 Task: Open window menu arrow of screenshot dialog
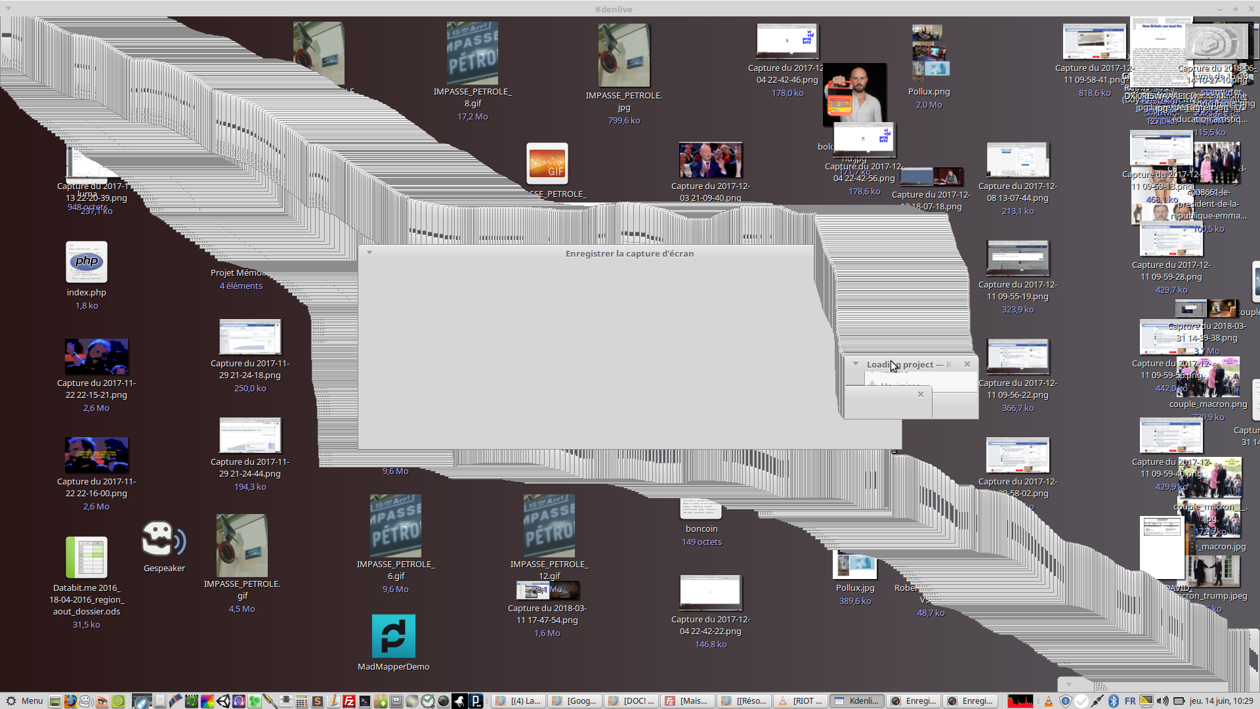(369, 253)
